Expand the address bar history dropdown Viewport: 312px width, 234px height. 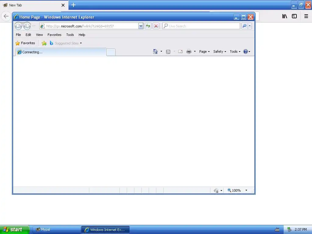click(141, 26)
